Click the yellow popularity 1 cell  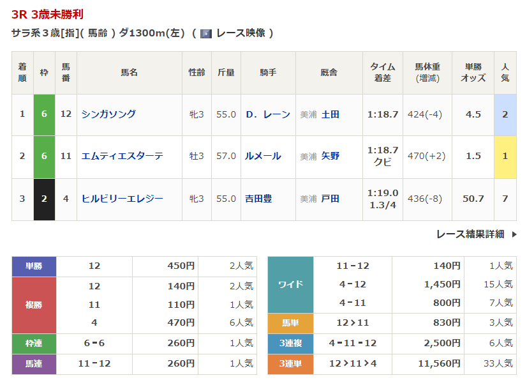(505, 156)
